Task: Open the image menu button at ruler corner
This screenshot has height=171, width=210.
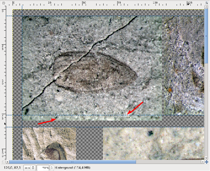Action: click(x=4, y=3)
